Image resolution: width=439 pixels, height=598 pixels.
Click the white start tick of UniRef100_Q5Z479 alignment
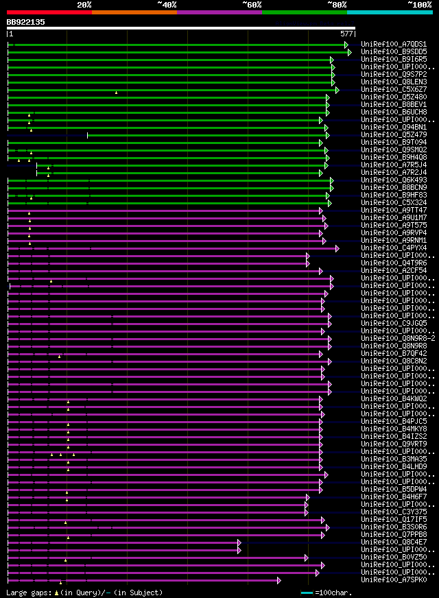[x=87, y=135]
